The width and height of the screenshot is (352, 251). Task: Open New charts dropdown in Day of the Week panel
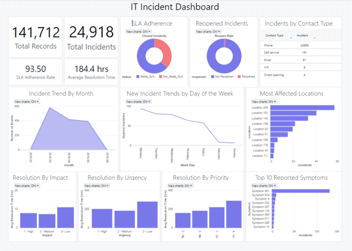coord(138,102)
